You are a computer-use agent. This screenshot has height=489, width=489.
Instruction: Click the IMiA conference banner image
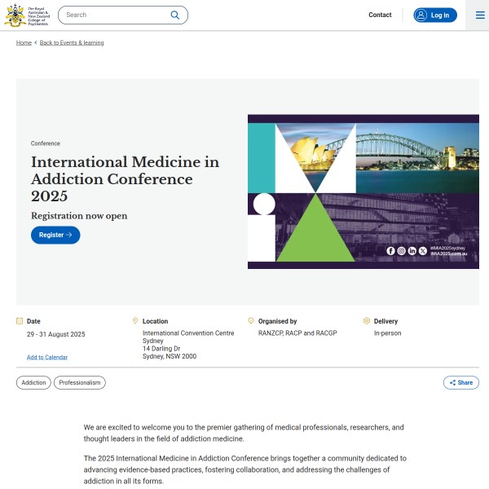click(x=363, y=192)
